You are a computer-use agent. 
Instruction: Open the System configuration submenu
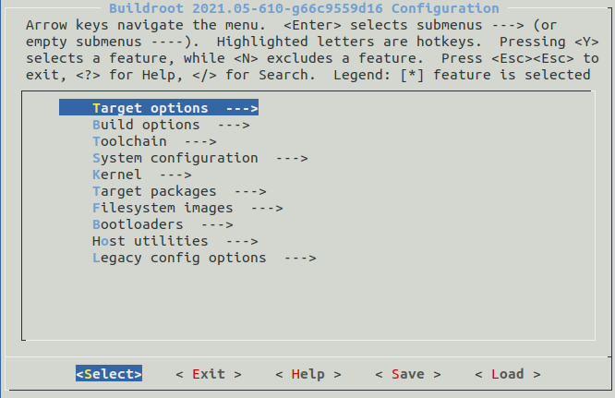(200, 158)
